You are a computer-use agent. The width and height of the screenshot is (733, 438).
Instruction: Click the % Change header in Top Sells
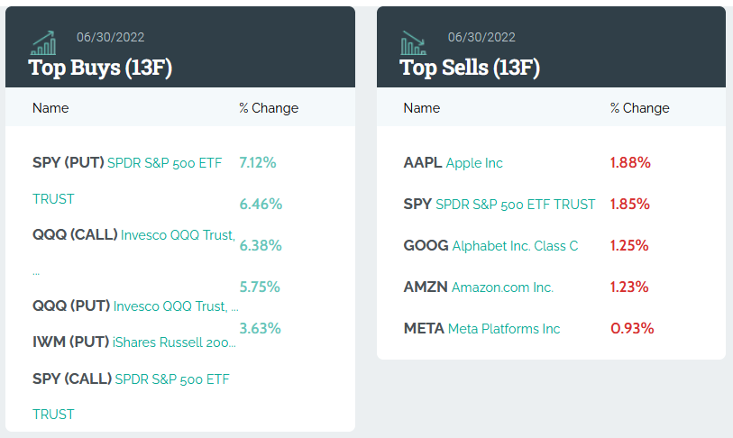639,108
